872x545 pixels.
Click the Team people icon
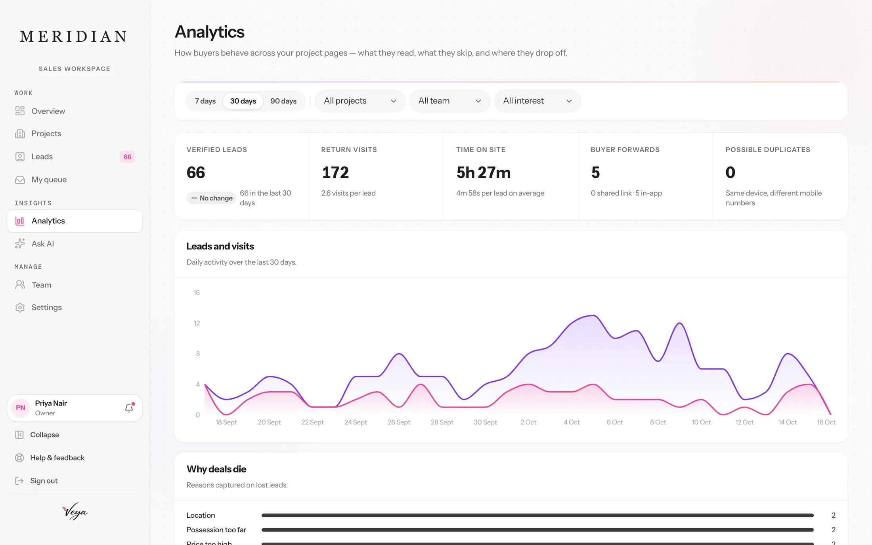[x=20, y=285]
